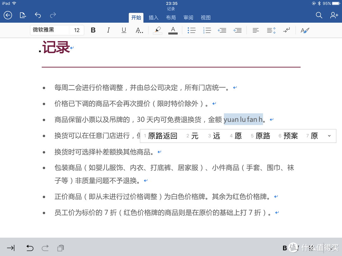Tap bold B in bottom shortcut bar
The image size is (342, 256).
285,248
